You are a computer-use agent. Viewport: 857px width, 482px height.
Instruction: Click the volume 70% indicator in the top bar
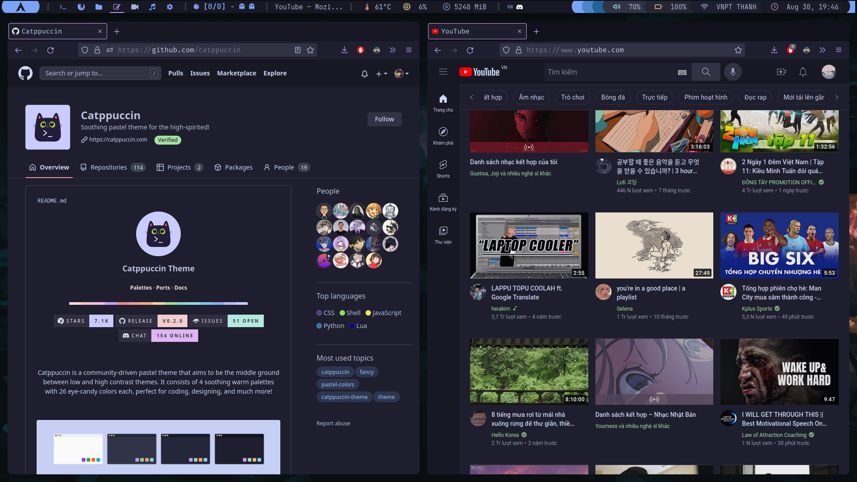(628, 7)
